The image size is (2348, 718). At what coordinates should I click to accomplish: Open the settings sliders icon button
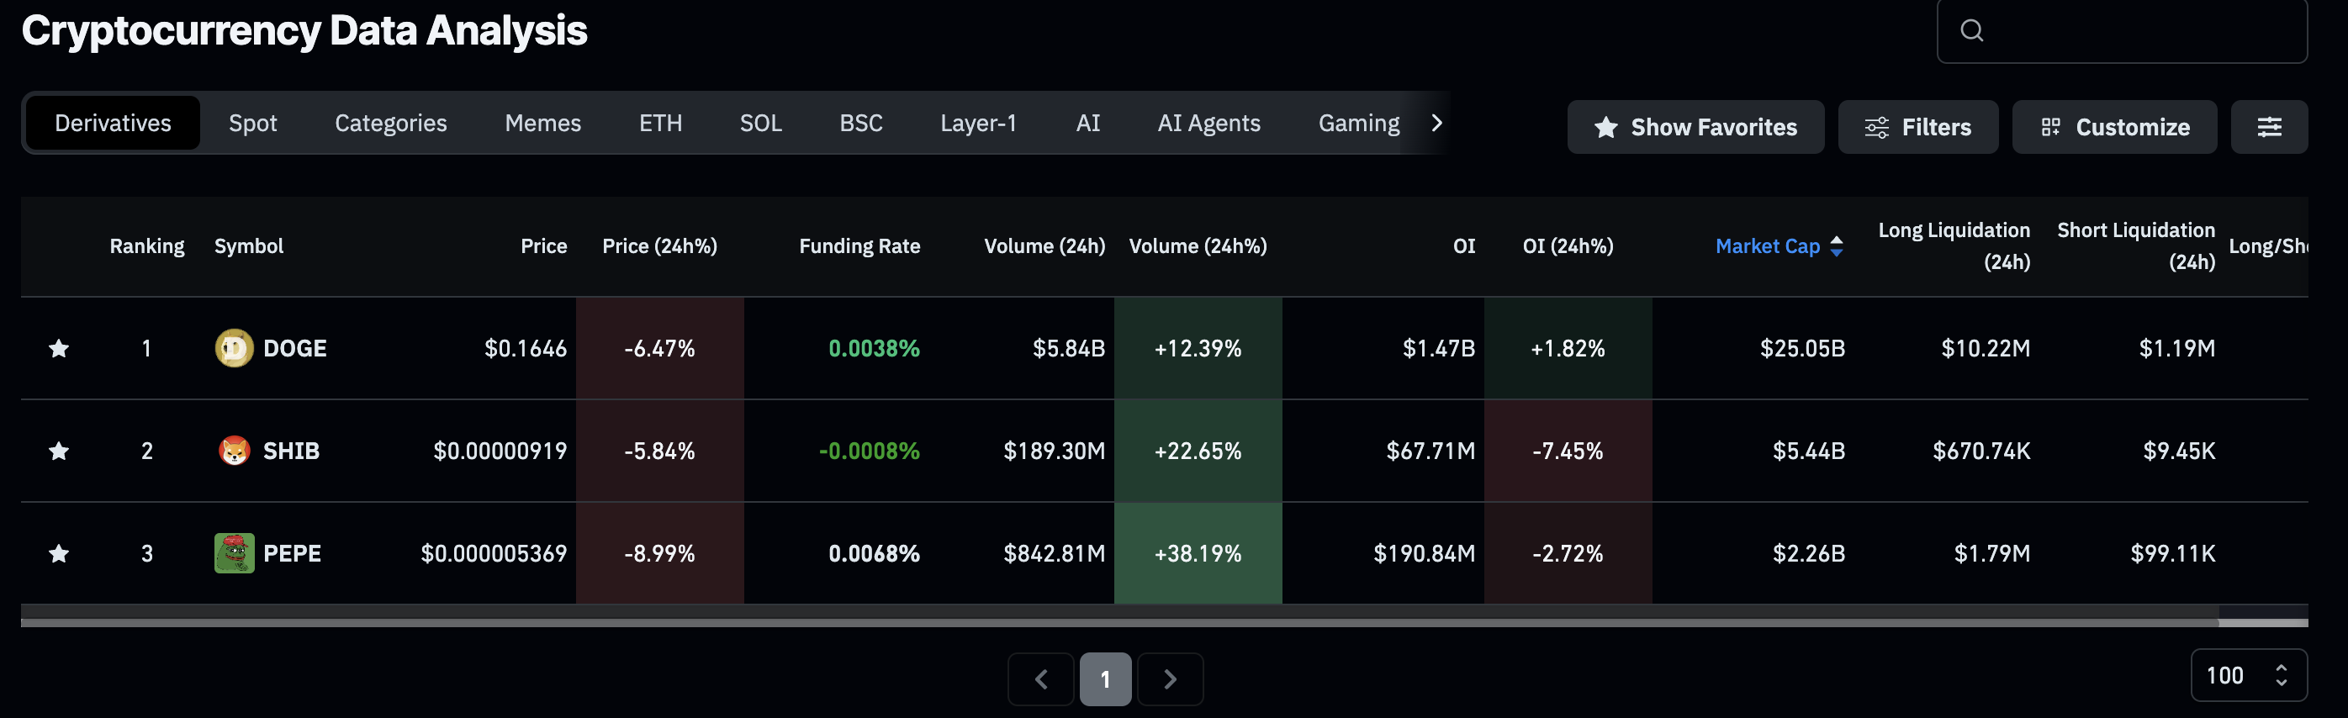pos(2269,127)
